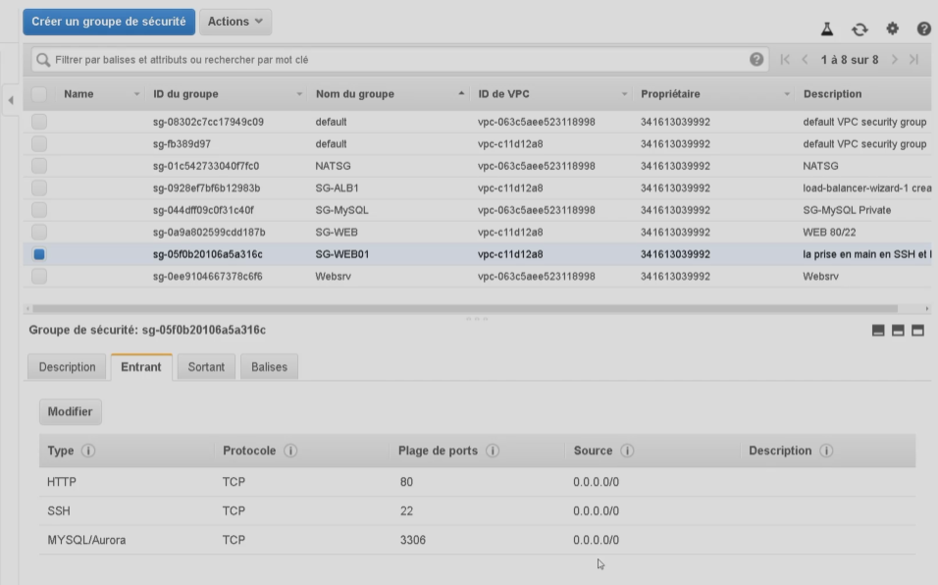Click right arrow of horizontal scrollbar
This screenshot has height=585, width=938.
coord(926,308)
